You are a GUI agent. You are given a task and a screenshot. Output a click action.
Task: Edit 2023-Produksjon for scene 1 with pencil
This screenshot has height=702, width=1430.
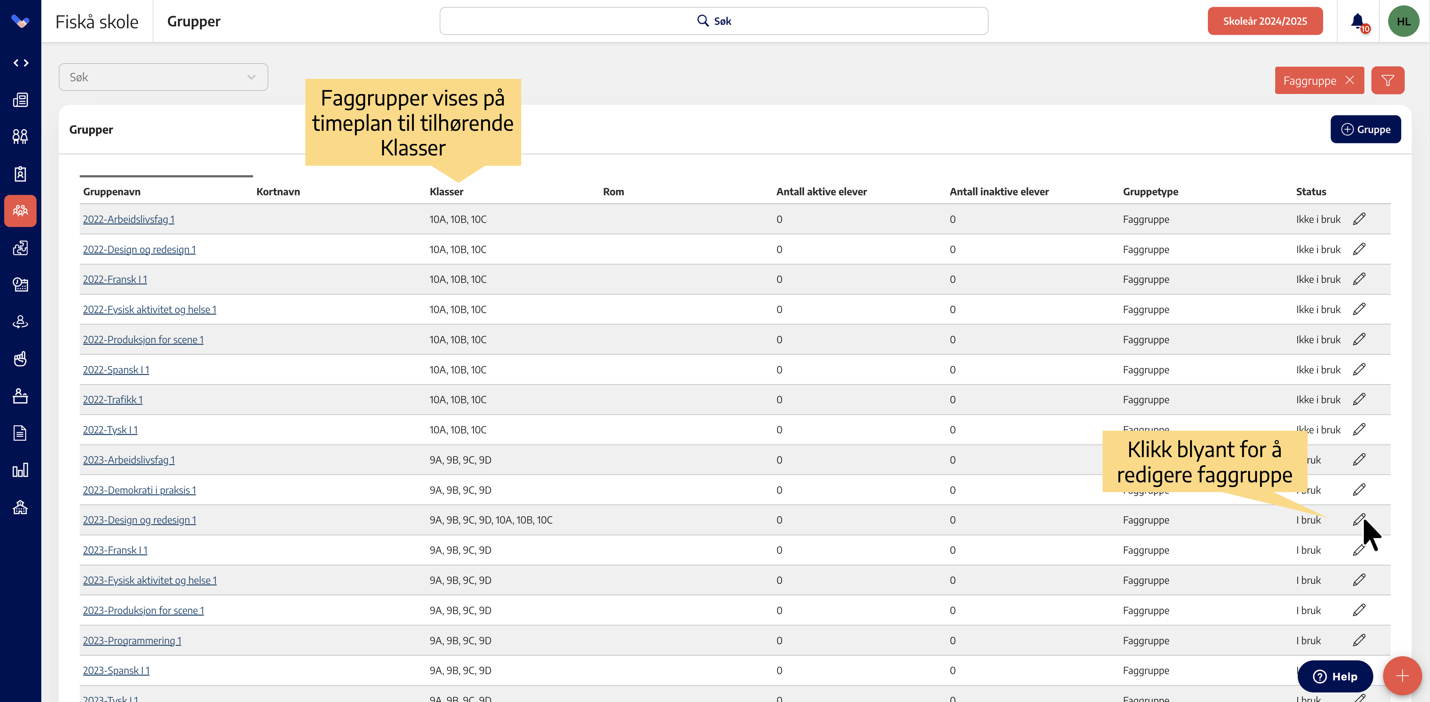[1359, 610]
